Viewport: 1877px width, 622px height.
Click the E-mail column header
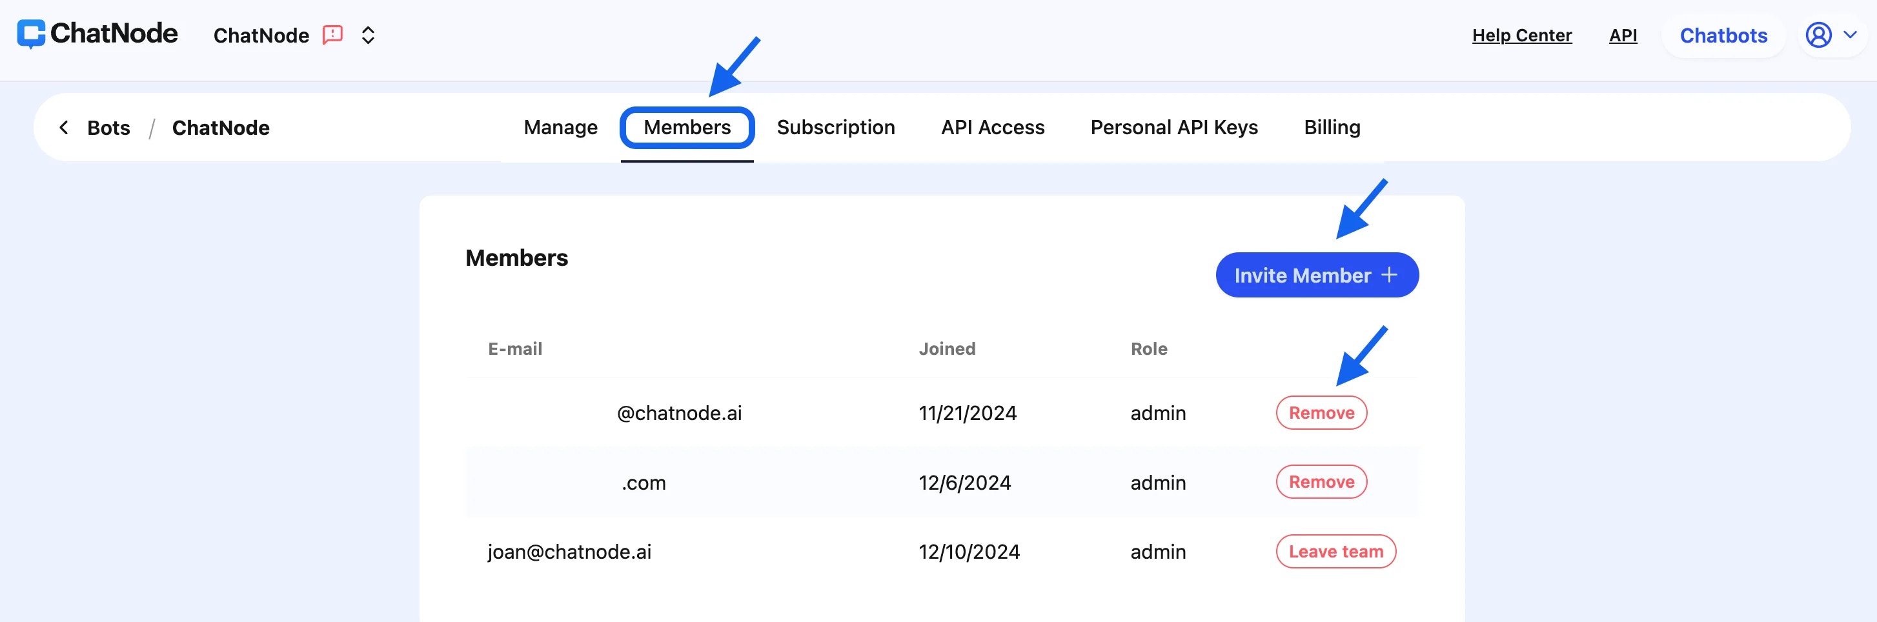(514, 348)
